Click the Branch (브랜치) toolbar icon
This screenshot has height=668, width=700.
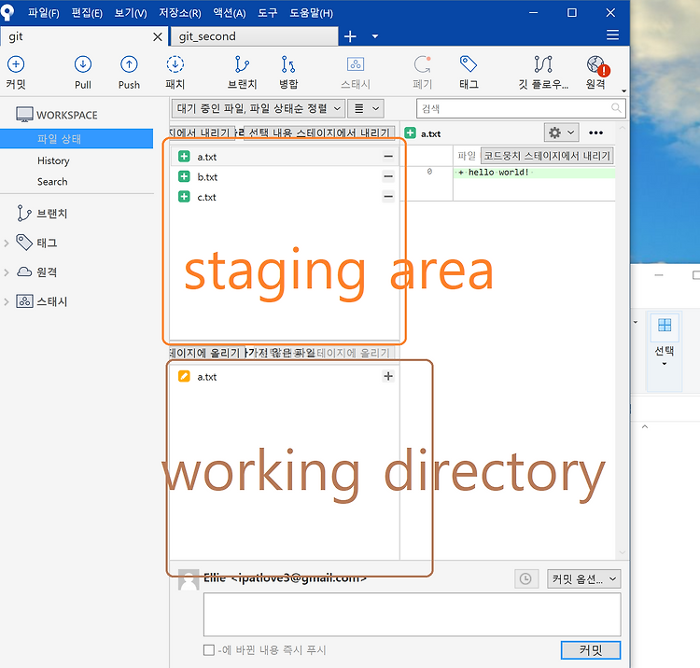(x=242, y=64)
